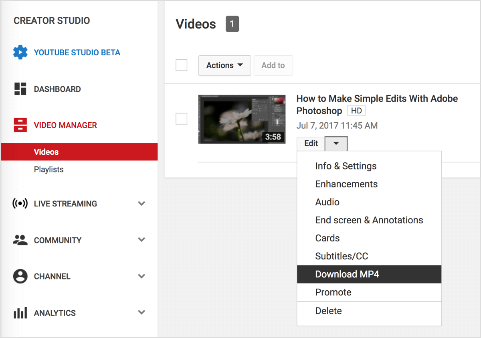Viewport: 481px width, 338px height.
Task: Click the YouTube Studio Beta gear icon
Action: [20, 53]
